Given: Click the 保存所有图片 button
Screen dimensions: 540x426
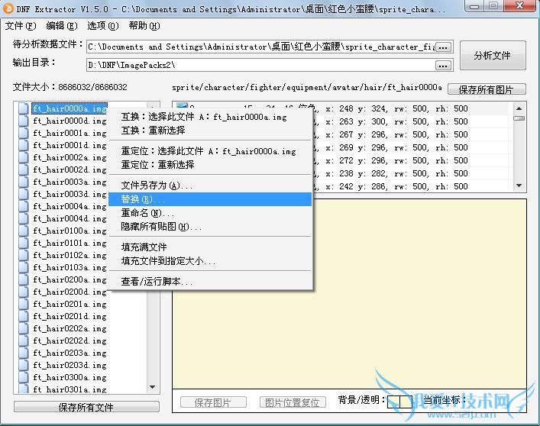Looking at the screenshot, I should click(x=487, y=89).
